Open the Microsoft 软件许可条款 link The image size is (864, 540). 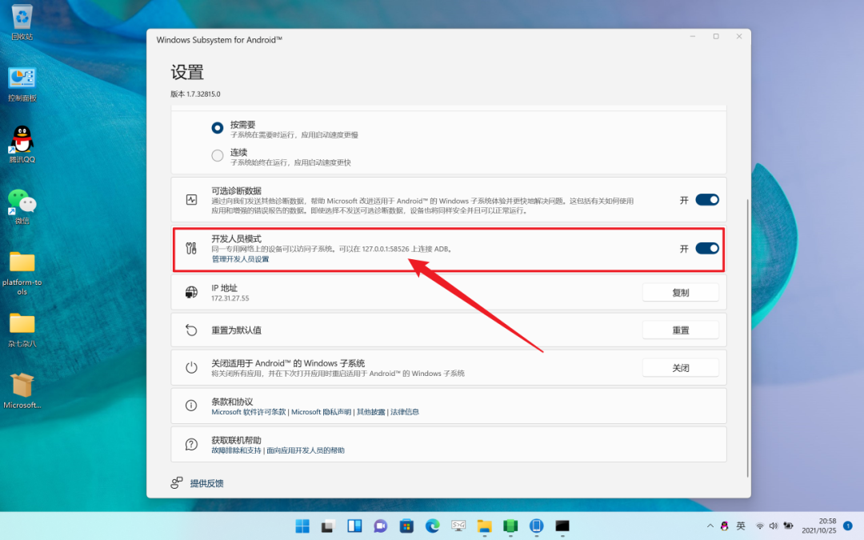point(248,412)
